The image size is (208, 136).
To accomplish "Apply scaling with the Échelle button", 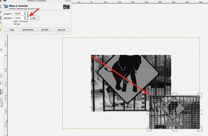I will click(x=45, y=30).
